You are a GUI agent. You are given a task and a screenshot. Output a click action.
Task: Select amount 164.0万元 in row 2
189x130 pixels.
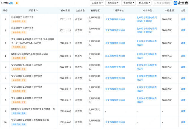tap(167, 30)
